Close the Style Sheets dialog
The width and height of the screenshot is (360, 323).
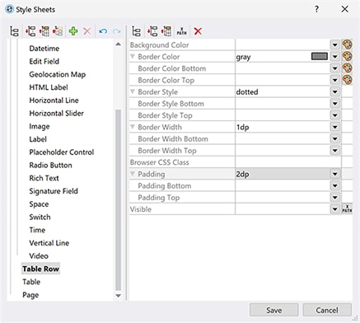(x=344, y=9)
